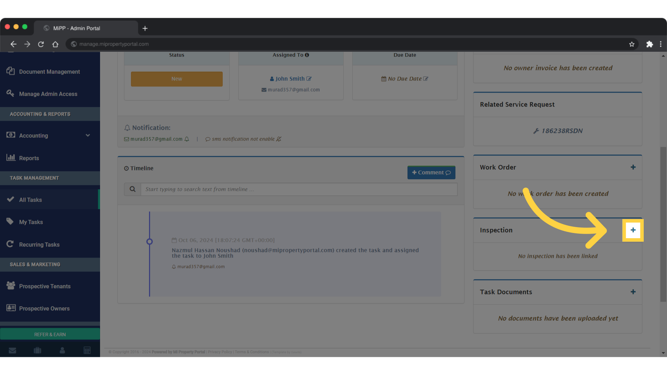Image resolution: width=667 pixels, height=375 pixels.
Task: Select Recurring Tasks in Task Management
Action: 39,244
